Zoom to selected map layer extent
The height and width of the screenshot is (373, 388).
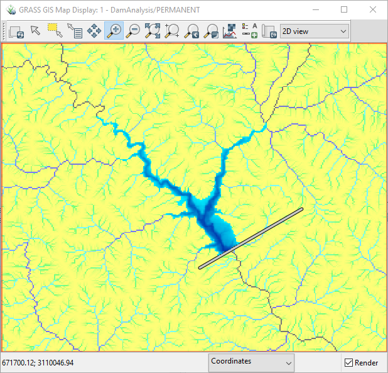153,30
